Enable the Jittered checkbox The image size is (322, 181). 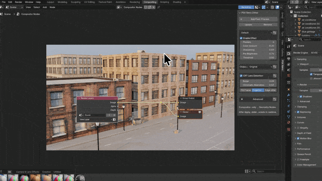coord(311,79)
